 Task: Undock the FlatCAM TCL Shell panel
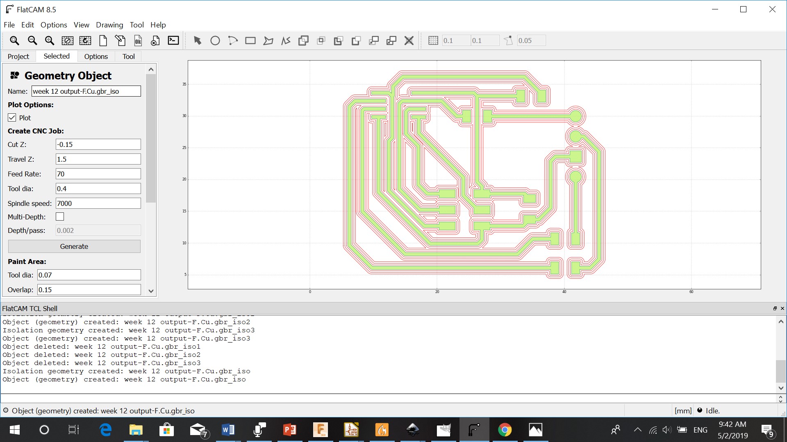775,309
